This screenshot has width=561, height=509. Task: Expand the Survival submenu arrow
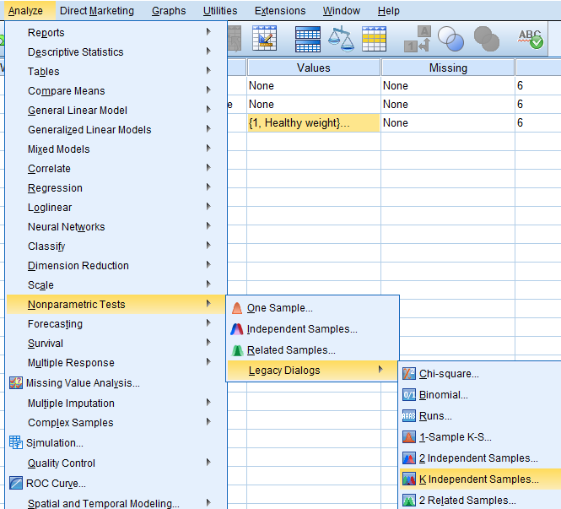[x=208, y=343]
